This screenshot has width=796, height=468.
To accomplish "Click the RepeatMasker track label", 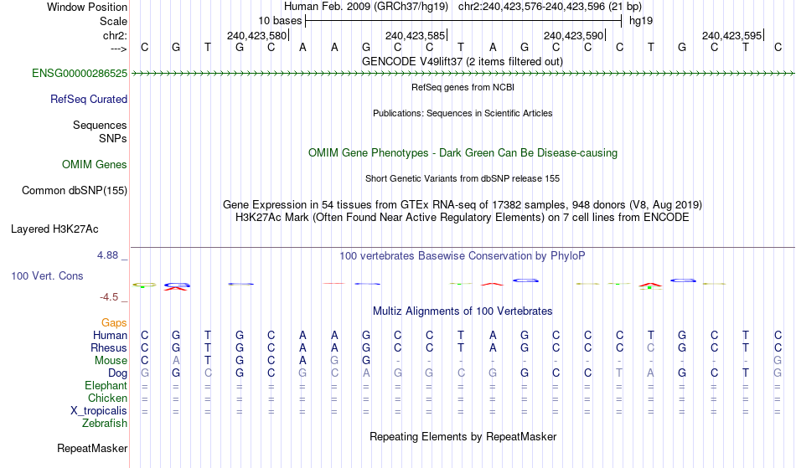I will (92, 448).
